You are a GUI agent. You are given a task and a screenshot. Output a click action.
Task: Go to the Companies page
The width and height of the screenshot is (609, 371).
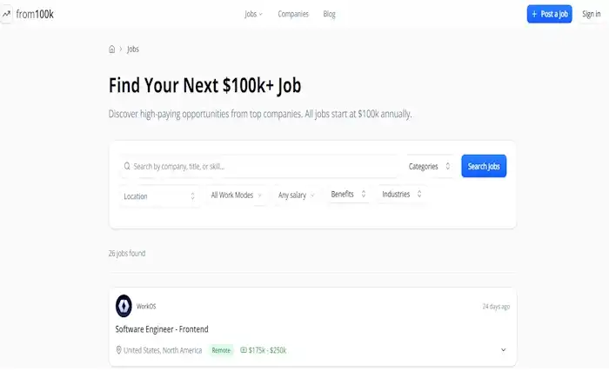[293, 14]
